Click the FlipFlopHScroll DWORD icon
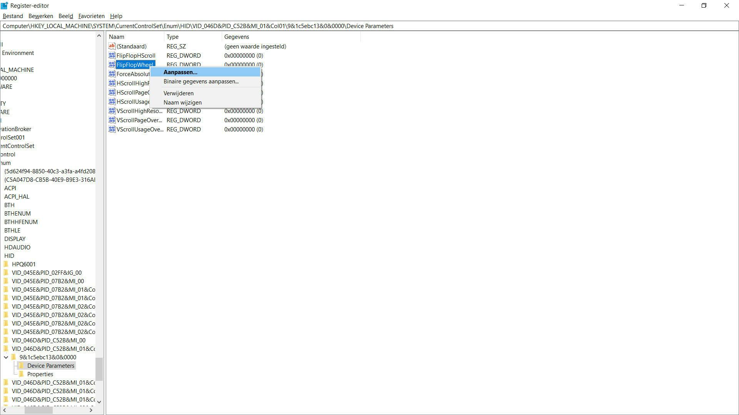The width and height of the screenshot is (739, 415). click(112, 55)
